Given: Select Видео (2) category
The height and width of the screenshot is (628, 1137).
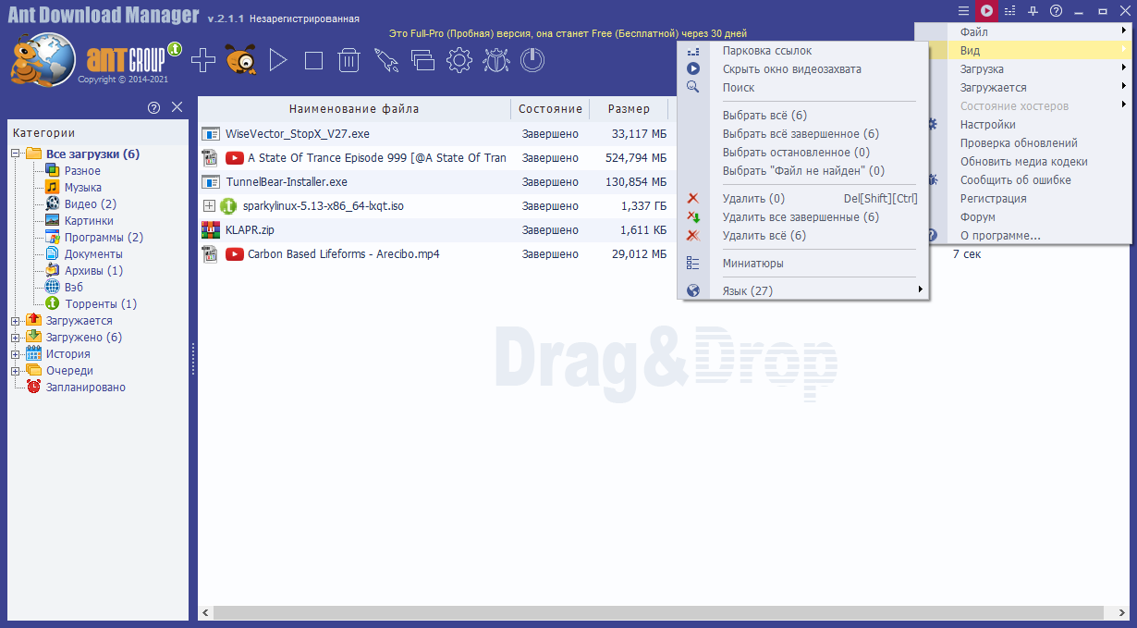Looking at the screenshot, I should click(91, 203).
